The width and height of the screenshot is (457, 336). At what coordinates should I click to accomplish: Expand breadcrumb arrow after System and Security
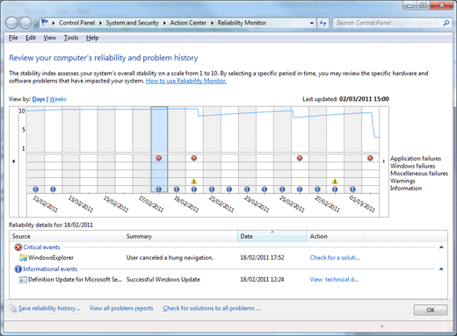[x=164, y=23]
